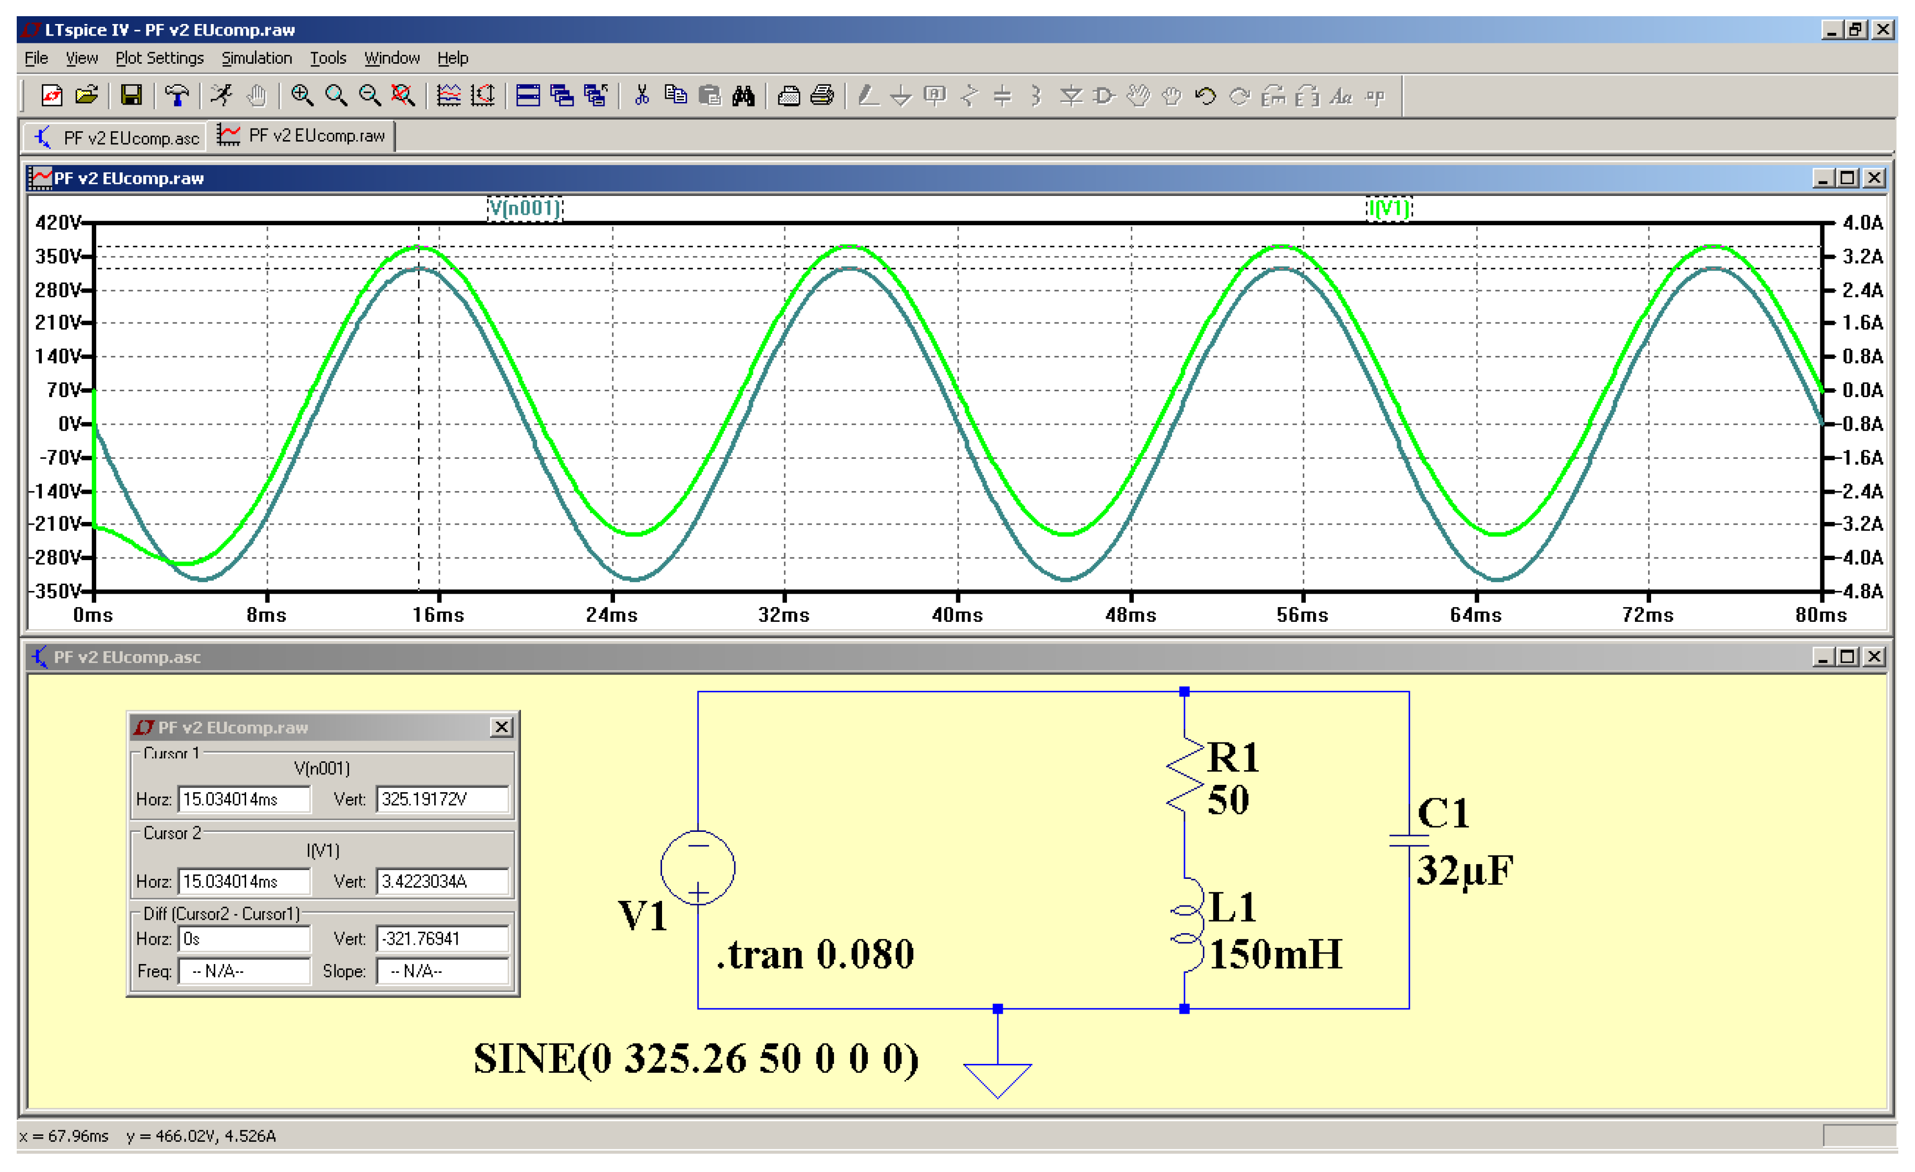The height and width of the screenshot is (1172, 1915).
Task: Click the Paste clipboard icon
Action: [x=710, y=96]
